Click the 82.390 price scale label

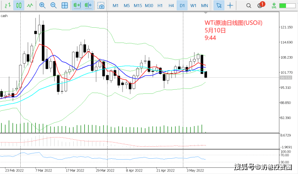(x=286, y=118)
